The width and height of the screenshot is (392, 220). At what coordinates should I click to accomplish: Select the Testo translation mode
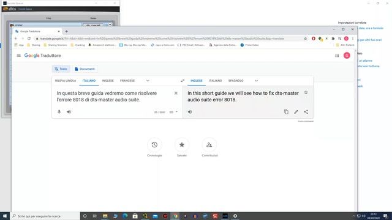pyautogui.click(x=61, y=69)
